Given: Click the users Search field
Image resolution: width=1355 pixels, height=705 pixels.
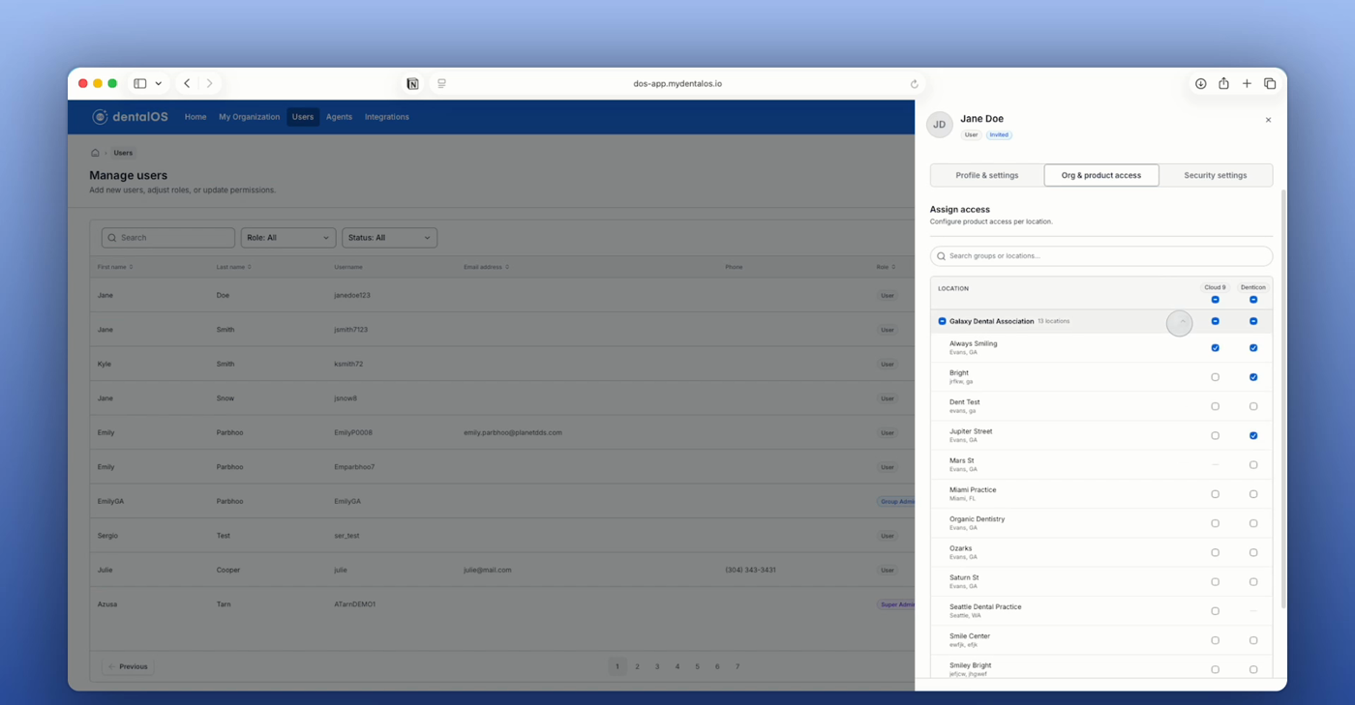Looking at the screenshot, I should (168, 238).
